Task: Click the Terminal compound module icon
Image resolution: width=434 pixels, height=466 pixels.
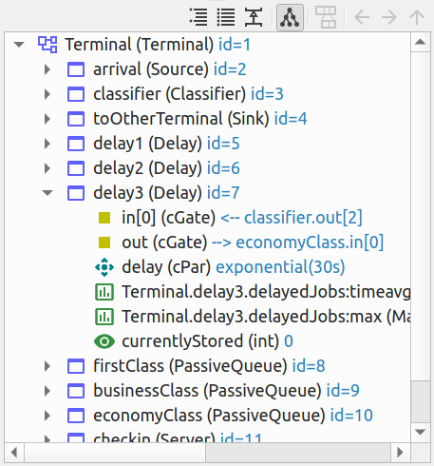Action: coord(47,45)
